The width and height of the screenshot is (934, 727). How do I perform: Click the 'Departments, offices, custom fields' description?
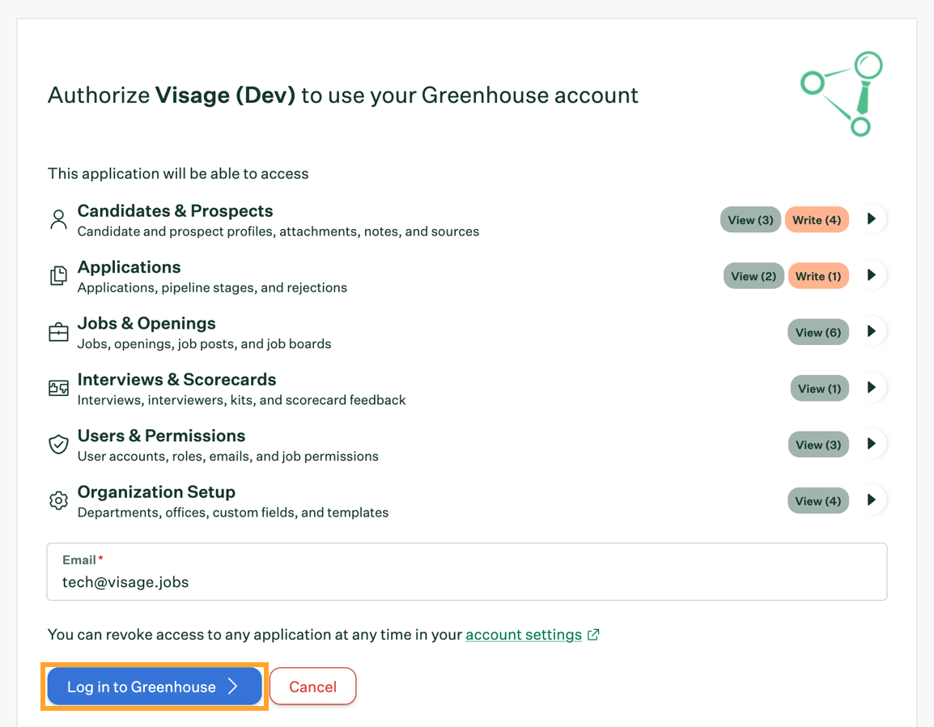tap(233, 512)
